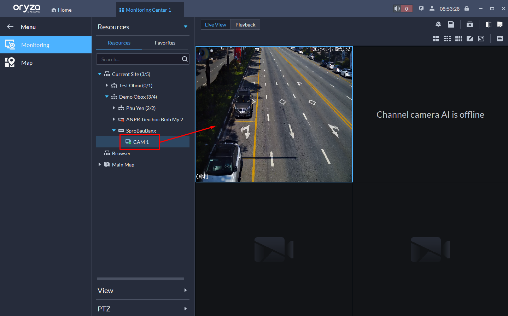Click the Main Map map icon
This screenshot has width=508, height=316.
(x=107, y=164)
